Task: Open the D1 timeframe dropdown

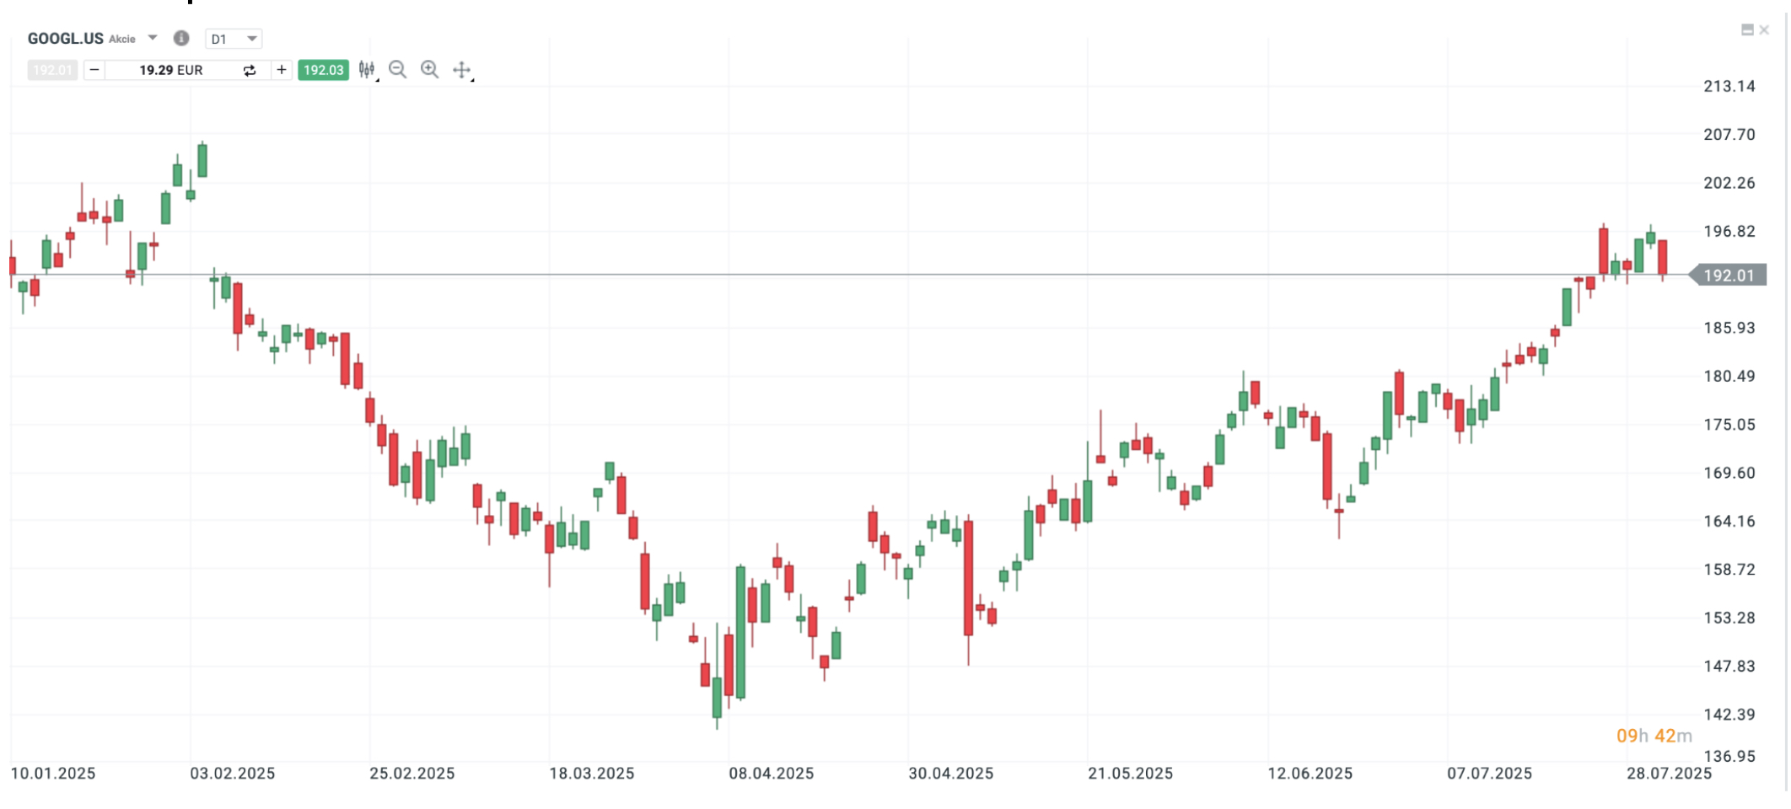Action: tap(234, 39)
